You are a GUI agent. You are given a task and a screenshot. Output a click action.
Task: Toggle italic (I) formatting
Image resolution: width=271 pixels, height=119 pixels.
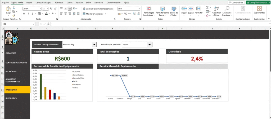pos(29,14)
